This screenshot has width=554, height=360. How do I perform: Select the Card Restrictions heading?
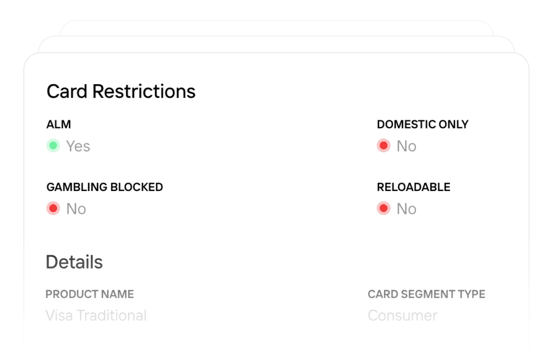(121, 91)
